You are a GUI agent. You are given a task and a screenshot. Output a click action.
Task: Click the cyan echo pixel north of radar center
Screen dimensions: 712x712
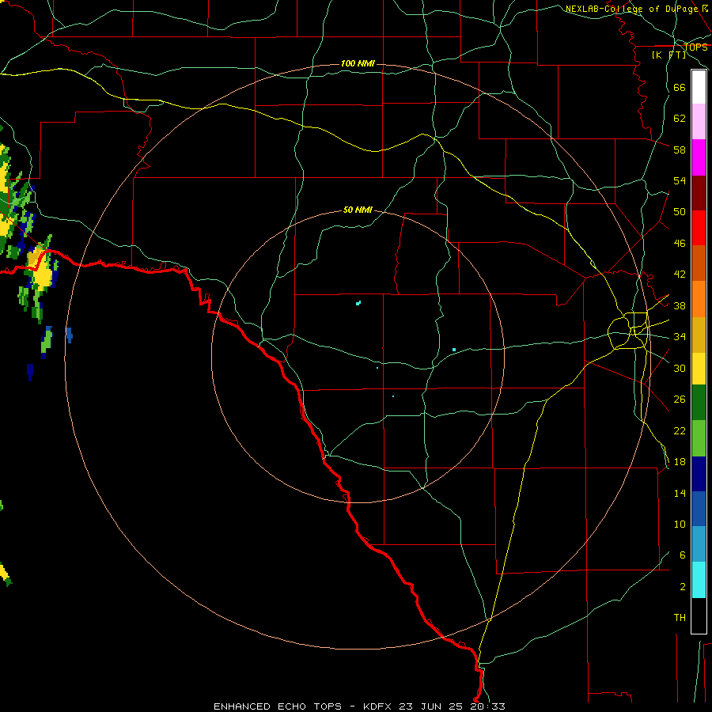point(358,303)
